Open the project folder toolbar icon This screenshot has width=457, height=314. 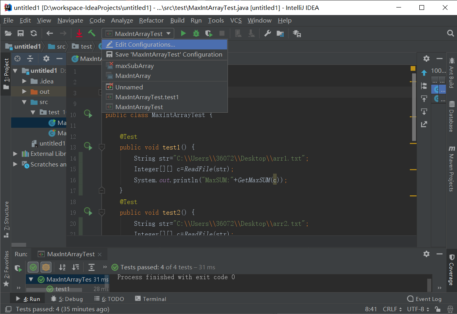pos(8,34)
